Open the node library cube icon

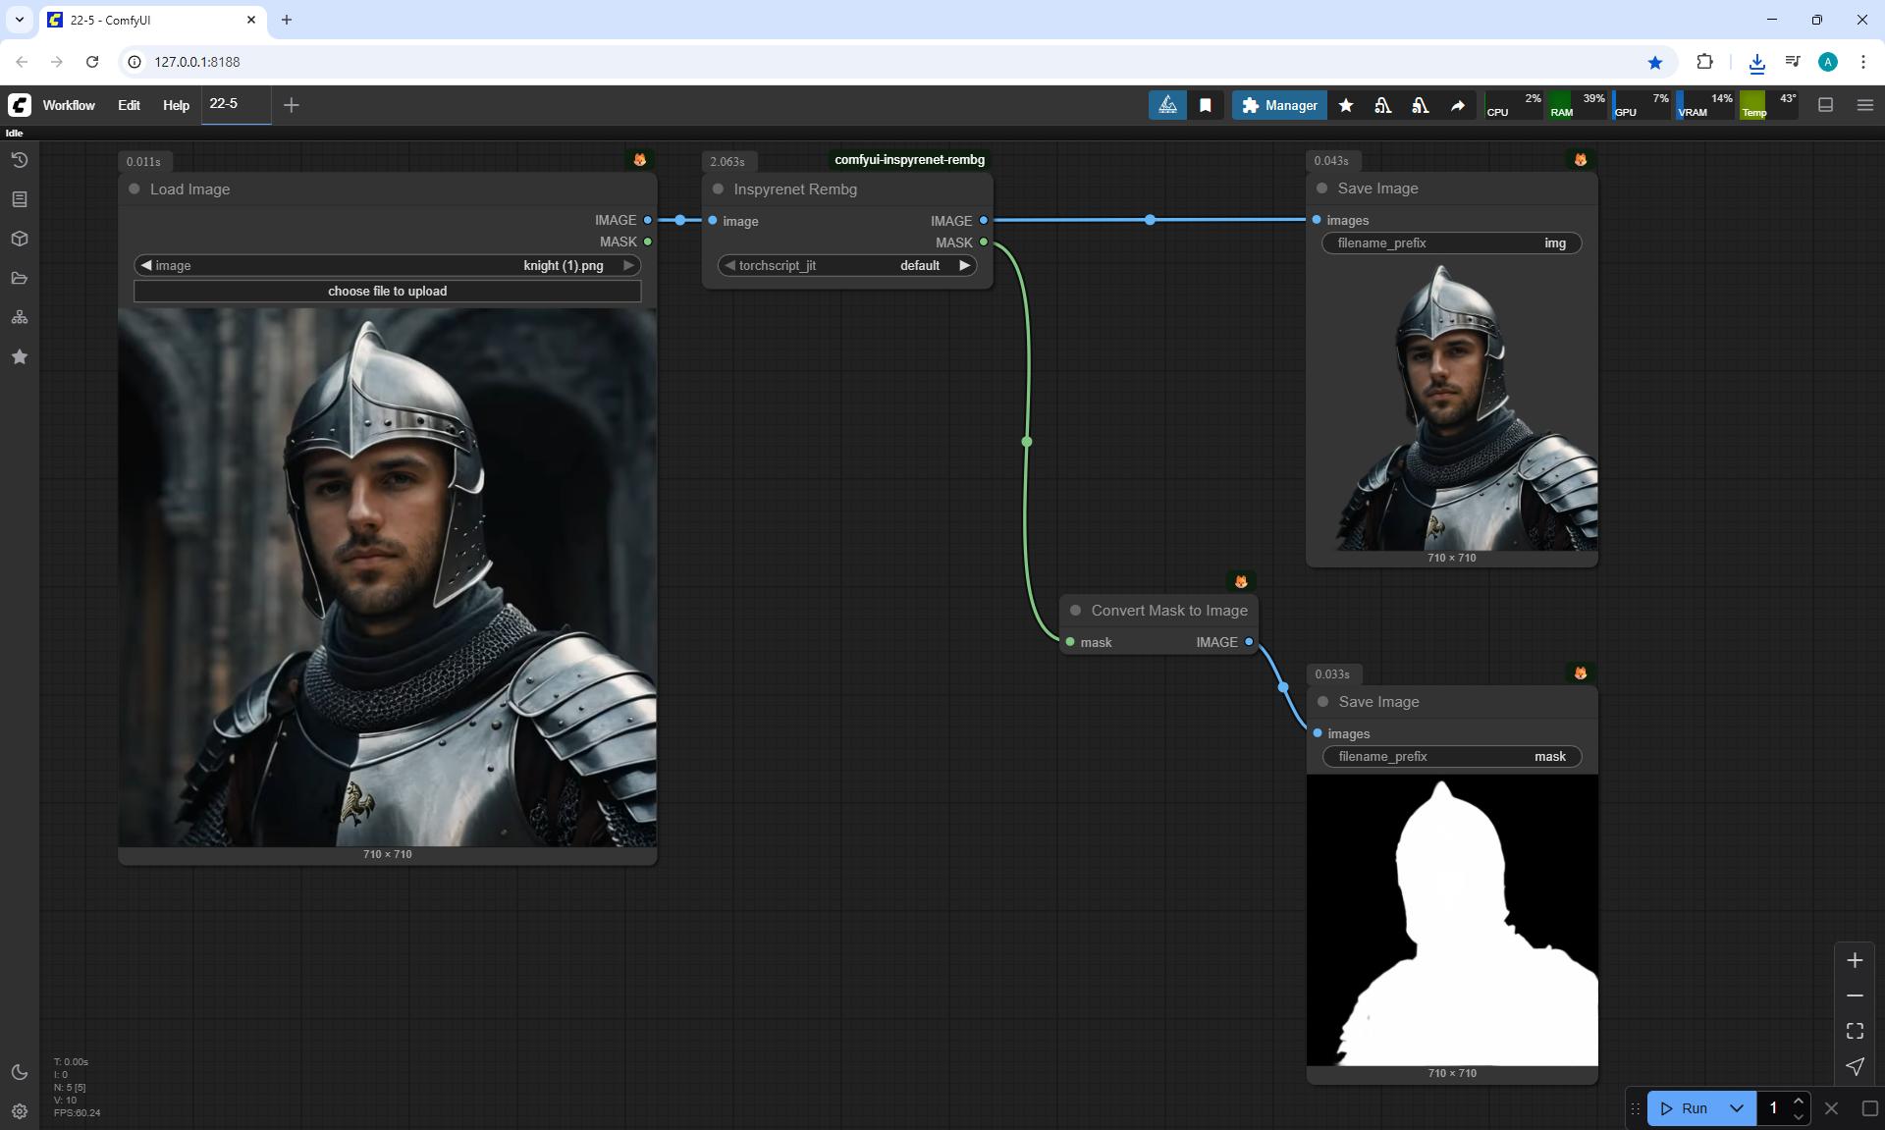[x=20, y=239]
